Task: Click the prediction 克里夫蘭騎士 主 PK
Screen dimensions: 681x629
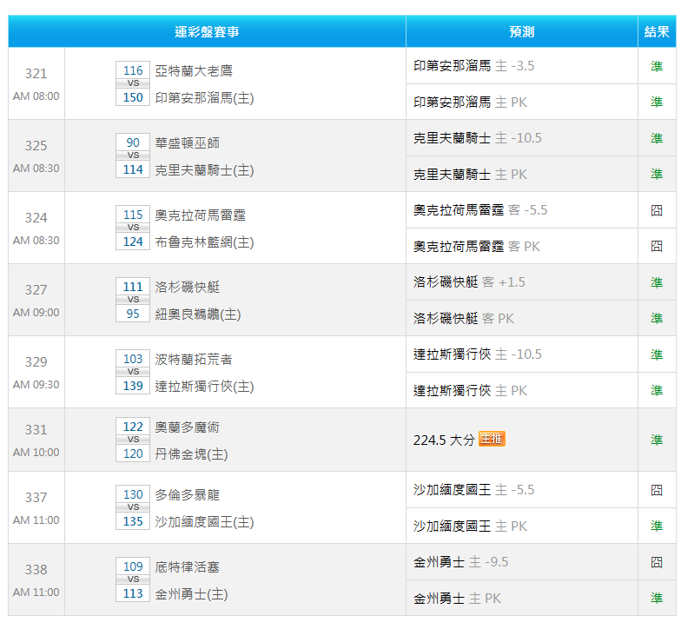Action: tap(470, 174)
